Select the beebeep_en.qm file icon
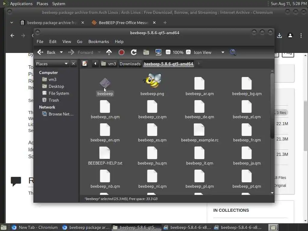The image size is (308, 231). point(105,130)
